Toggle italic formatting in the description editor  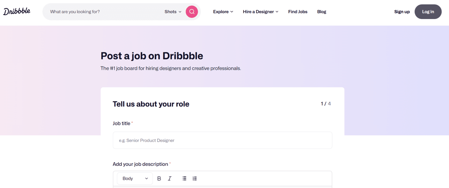tap(170, 178)
